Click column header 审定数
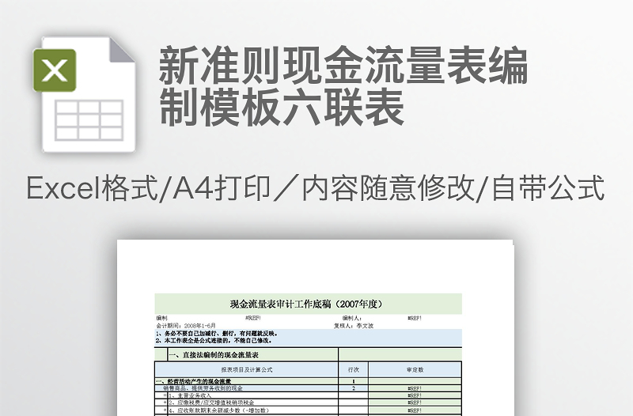 [415, 369]
